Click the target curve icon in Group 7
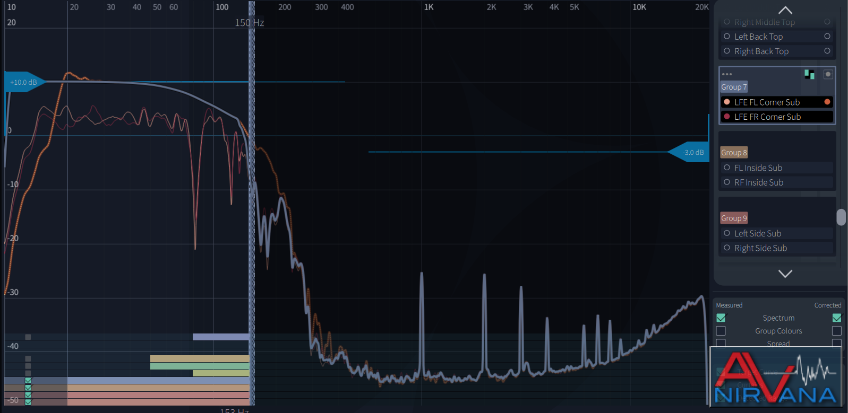 click(x=828, y=74)
